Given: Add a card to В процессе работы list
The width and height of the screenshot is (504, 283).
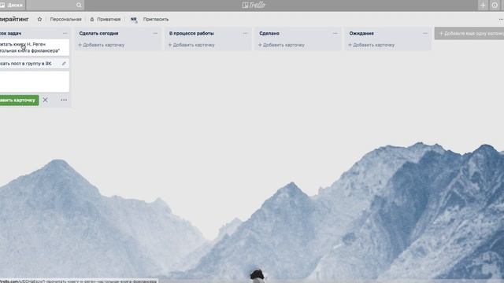Looking at the screenshot, I should [x=191, y=45].
